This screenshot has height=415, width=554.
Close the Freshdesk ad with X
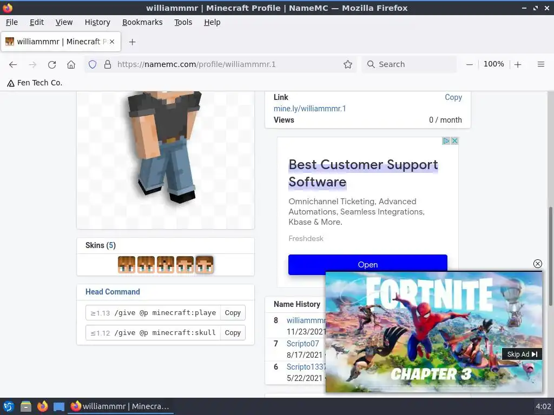pos(454,141)
